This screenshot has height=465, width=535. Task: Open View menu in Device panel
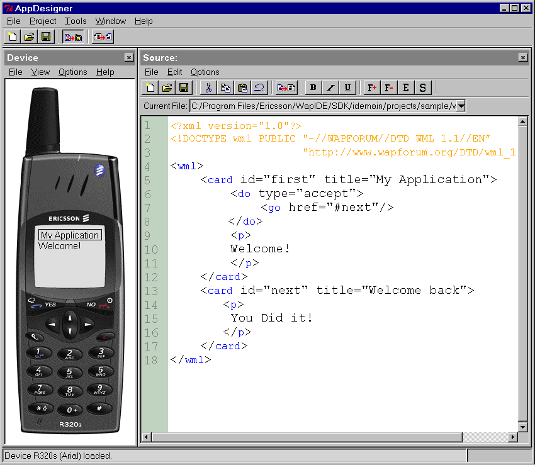point(40,72)
